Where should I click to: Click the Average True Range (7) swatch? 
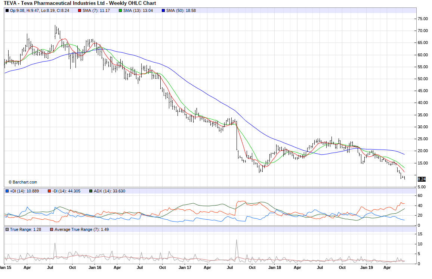52,229
